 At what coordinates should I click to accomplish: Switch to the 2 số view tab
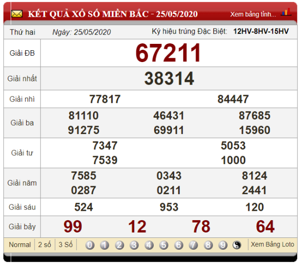click(x=44, y=245)
